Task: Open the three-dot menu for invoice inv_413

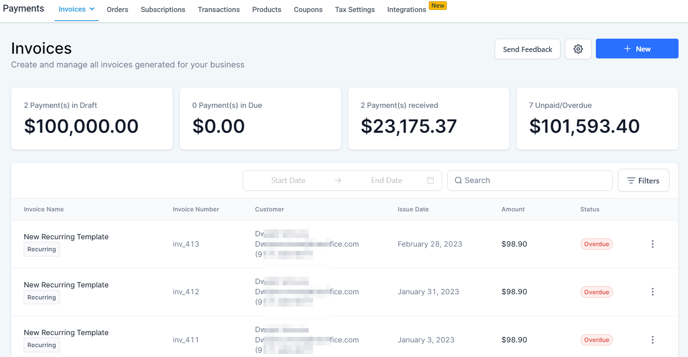Action: [x=652, y=244]
